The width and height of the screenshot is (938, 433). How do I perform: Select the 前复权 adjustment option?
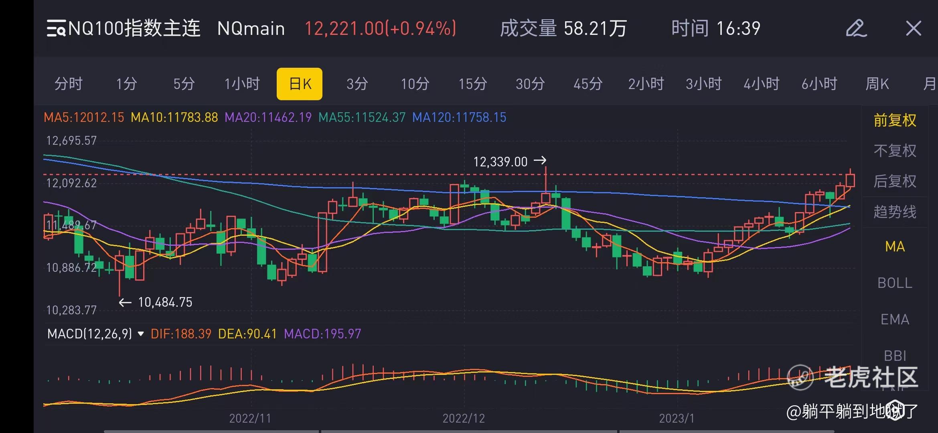(895, 120)
